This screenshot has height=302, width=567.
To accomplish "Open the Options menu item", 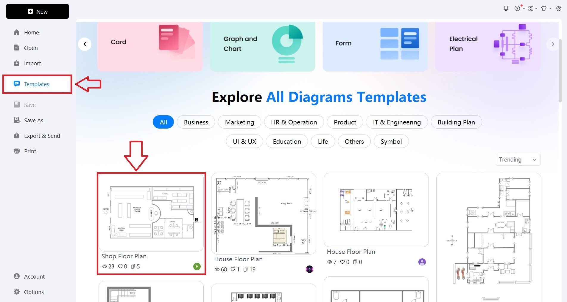I will click(x=37, y=292).
